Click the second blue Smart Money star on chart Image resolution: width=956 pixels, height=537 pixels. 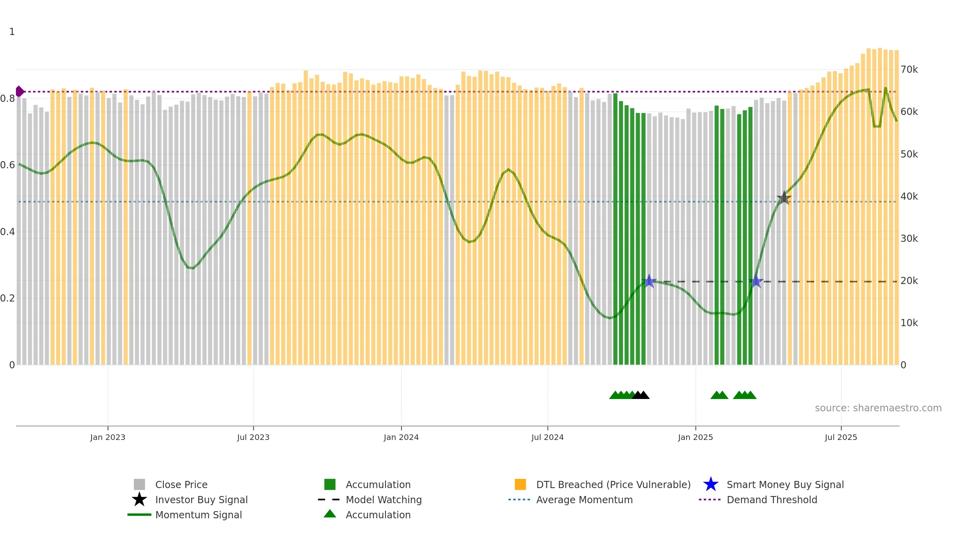756,281
